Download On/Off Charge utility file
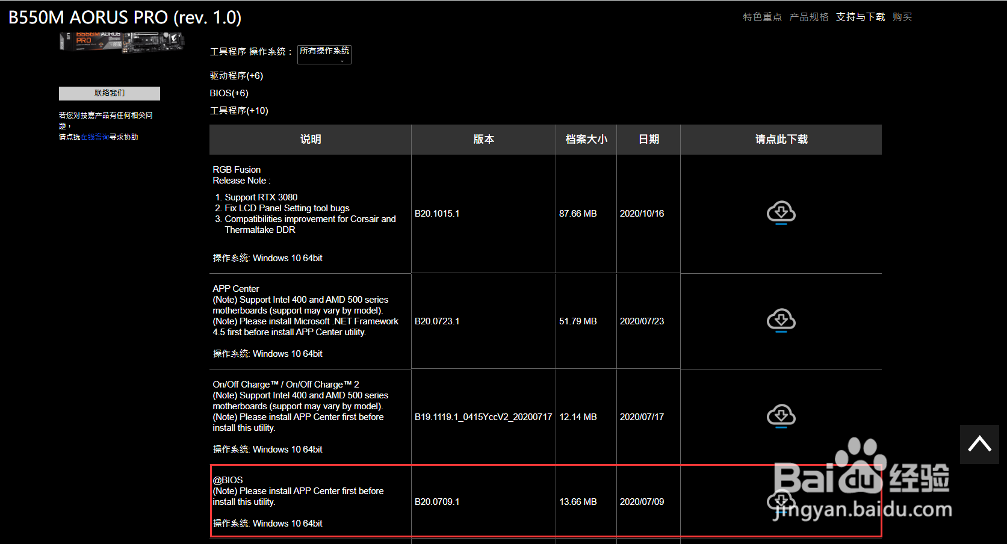 781,416
